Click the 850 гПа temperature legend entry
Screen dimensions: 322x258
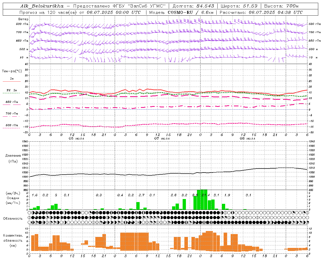12,102
